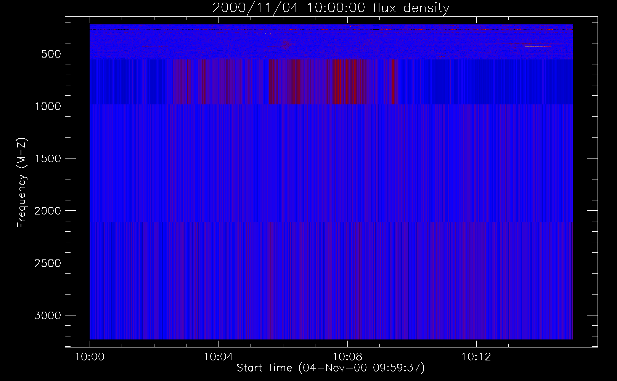Click the 1000 frequency tick label
This screenshot has height=381, width=617.
pos(48,106)
